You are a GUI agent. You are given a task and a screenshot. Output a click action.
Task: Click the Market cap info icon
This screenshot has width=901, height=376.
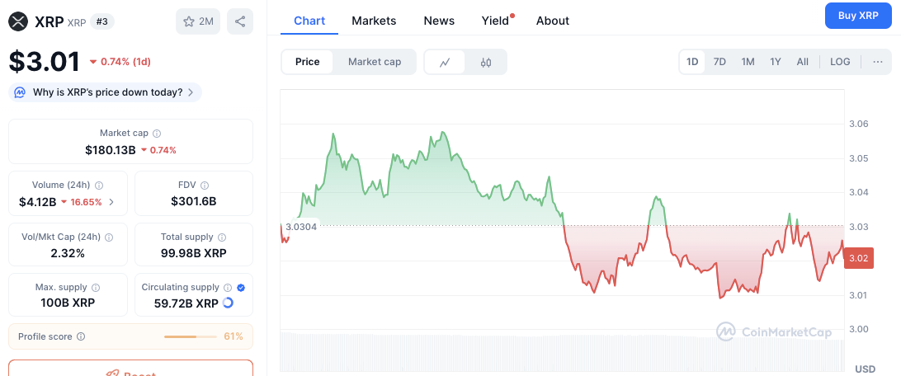157,134
